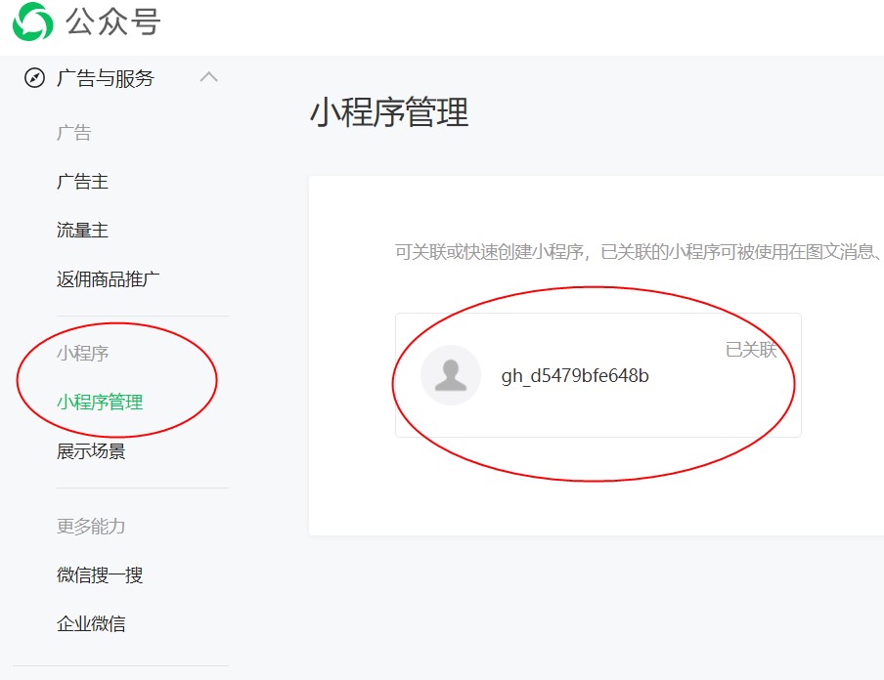Select the compass icon beside 广告与服务
Image resolution: width=884 pixels, height=680 pixels.
tap(33, 78)
